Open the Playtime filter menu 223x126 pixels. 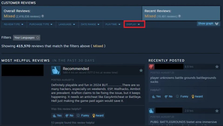coord(113,24)
